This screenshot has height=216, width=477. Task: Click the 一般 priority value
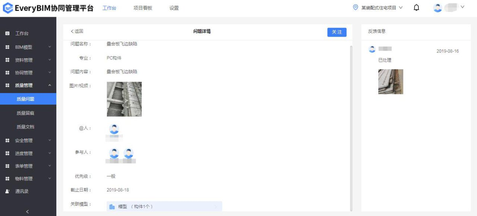pyautogui.click(x=111, y=176)
